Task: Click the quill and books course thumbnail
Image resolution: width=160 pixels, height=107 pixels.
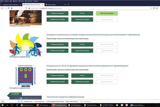Action: [25, 18]
